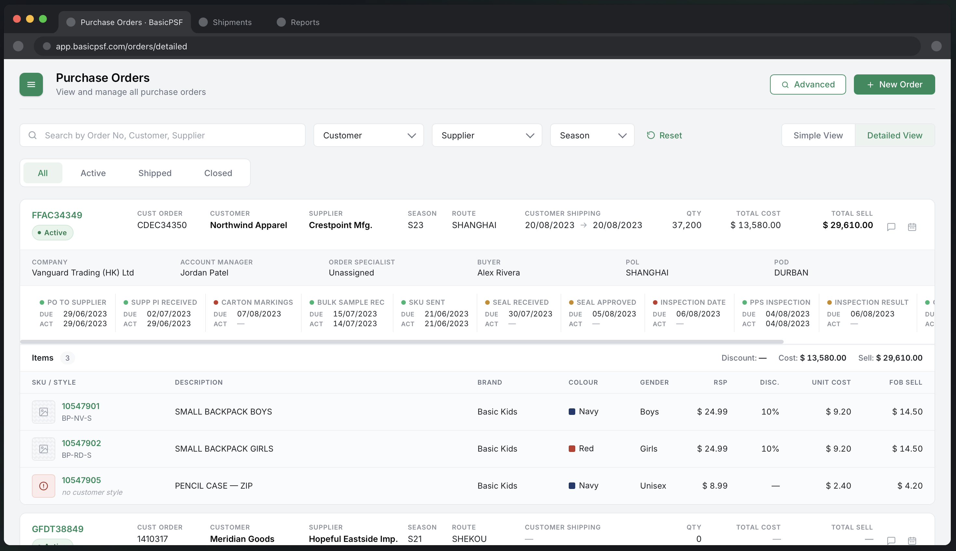Select the Purchase Orders · BasicPSF browser tab

pyautogui.click(x=125, y=22)
